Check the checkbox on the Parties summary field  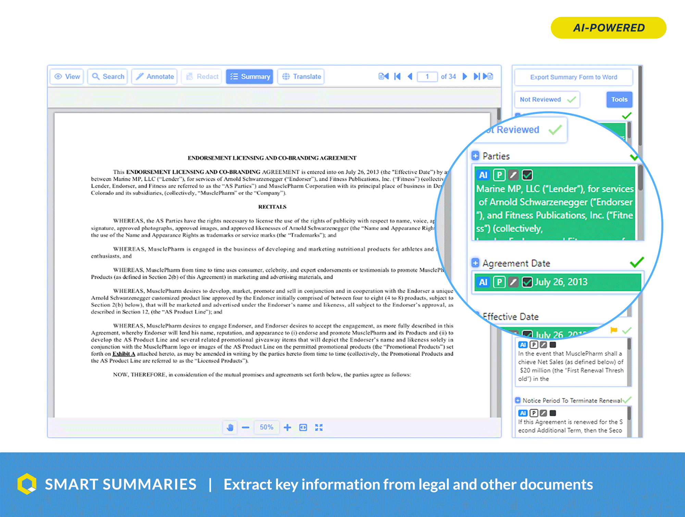click(x=527, y=175)
